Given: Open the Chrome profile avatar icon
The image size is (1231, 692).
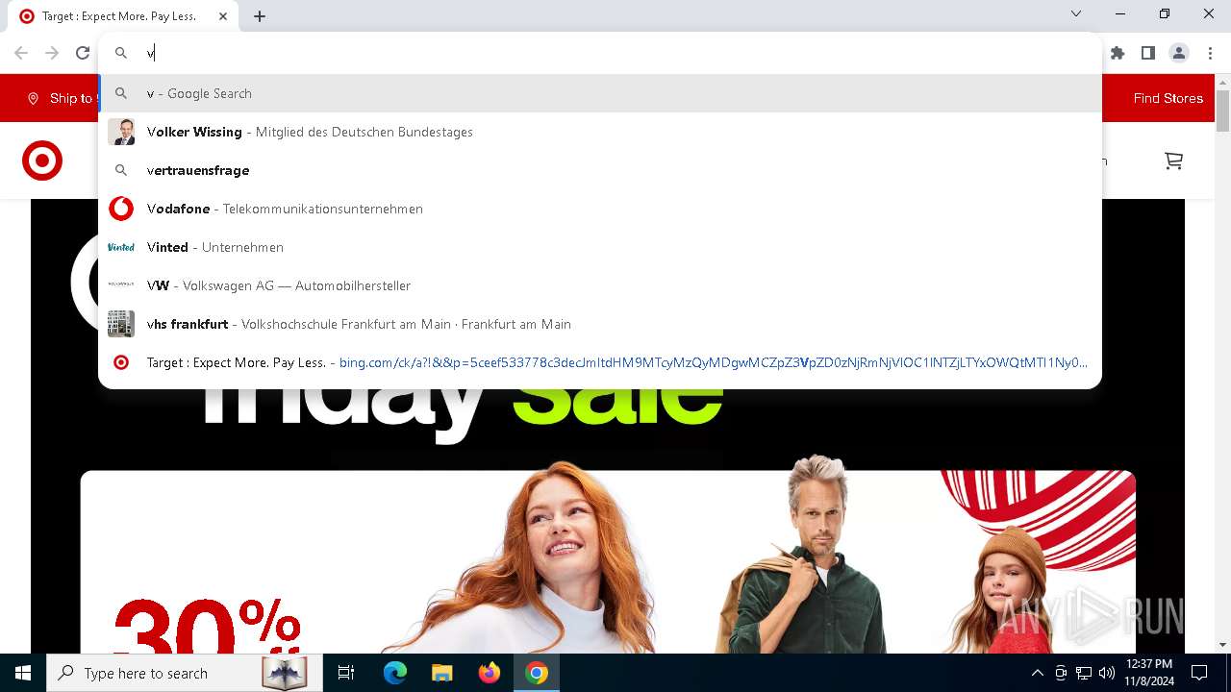Looking at the screenshot, I should click(1179, 53).
